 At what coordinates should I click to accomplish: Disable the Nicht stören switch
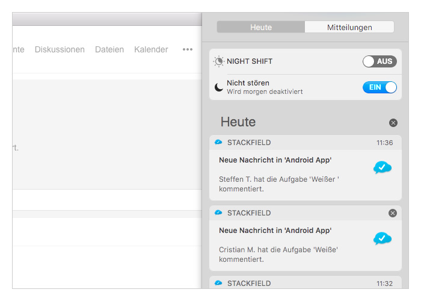click(380, 87)
